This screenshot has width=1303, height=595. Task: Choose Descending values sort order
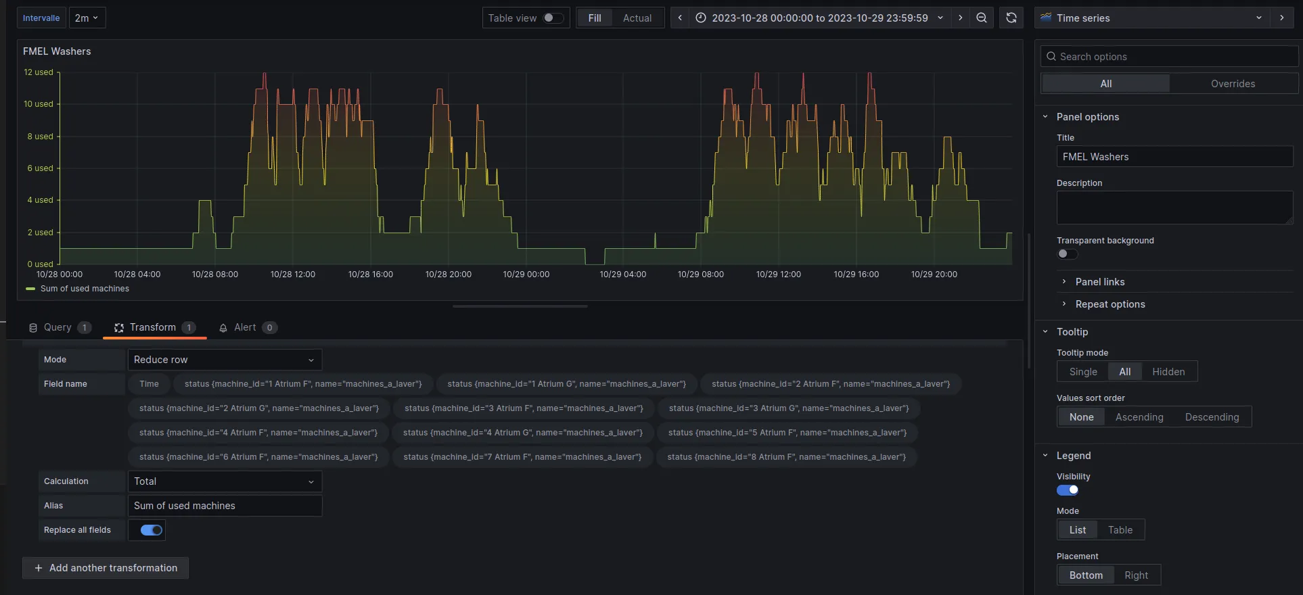pos(1212,417)
